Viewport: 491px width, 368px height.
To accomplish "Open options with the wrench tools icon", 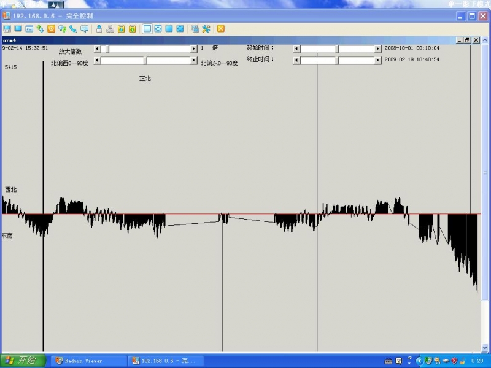I will 206,29.
